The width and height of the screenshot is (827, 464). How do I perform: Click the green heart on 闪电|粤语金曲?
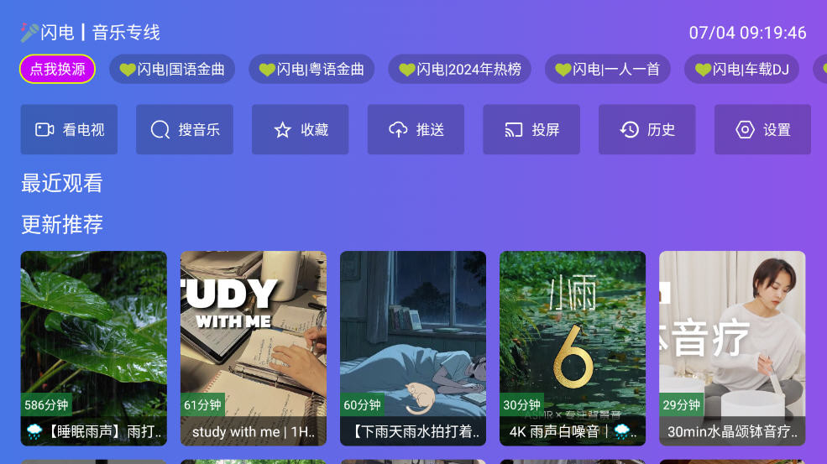(x=267, y=70)
